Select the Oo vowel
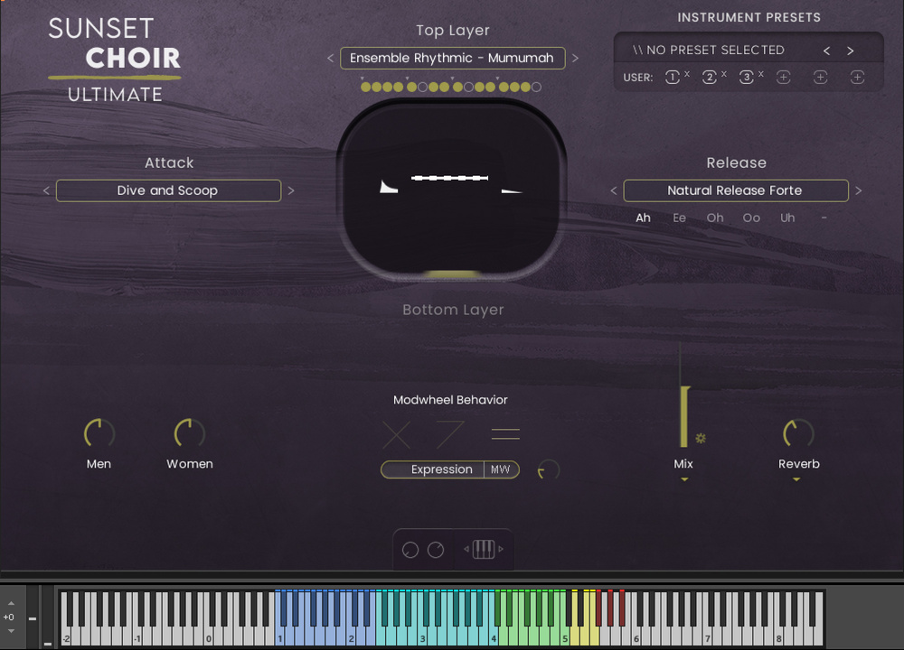 [751, 218]
